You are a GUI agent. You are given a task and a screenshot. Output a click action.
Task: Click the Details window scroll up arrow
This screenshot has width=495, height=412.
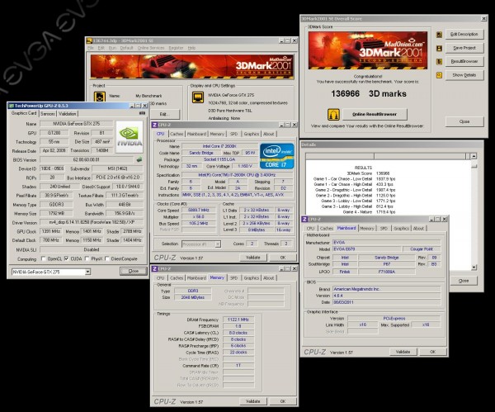(474, 156)
